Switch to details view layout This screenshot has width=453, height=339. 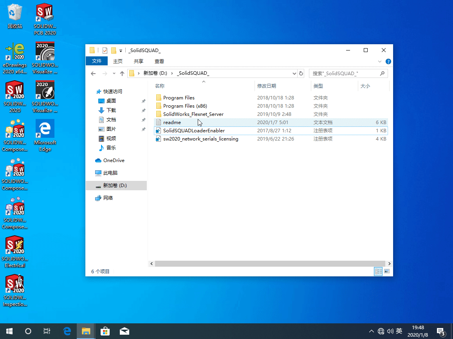(378, 271)
